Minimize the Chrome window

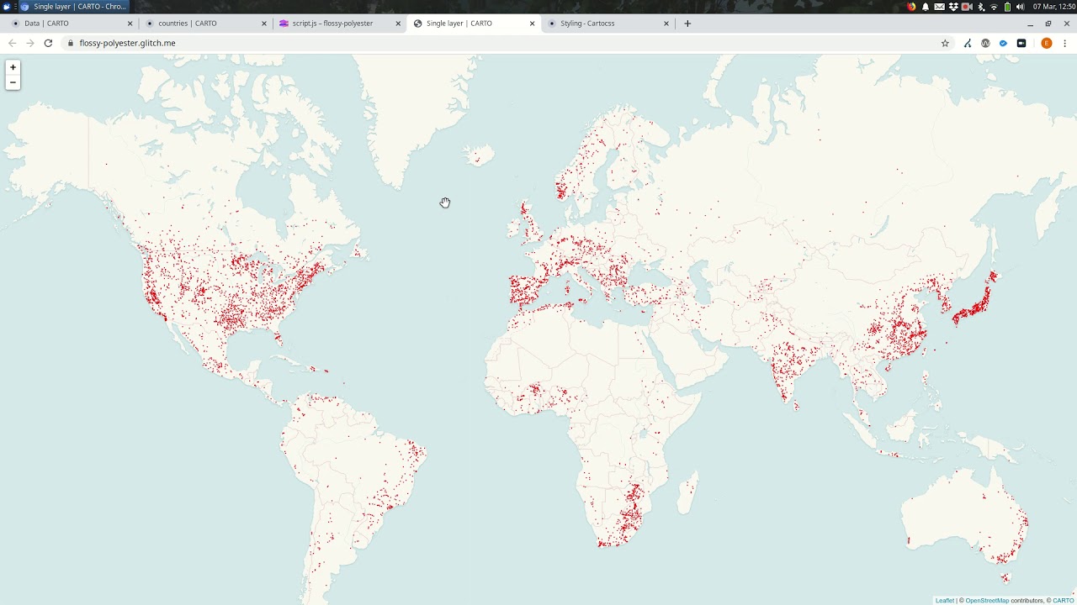click(x=1030, y=24)
